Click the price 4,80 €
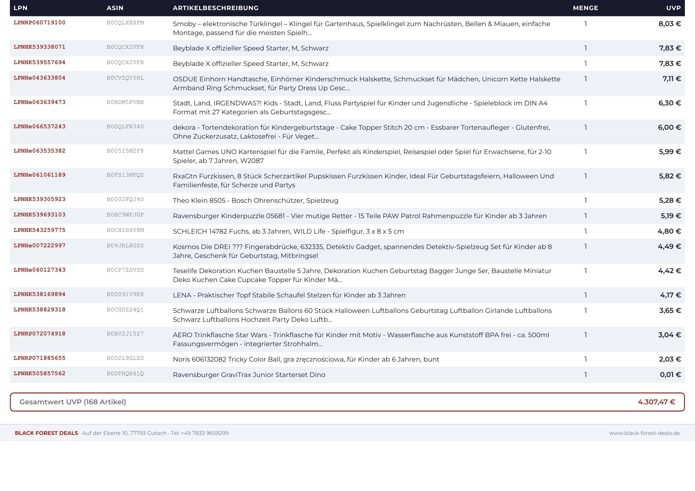Viewport: 695px width, 491px height. (x=669, y=231)
